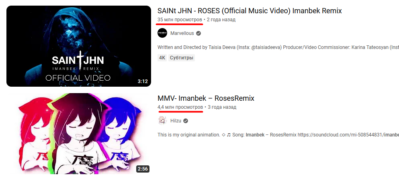Image resolution: width=399 pixels, height=179 pixels.
Task: Click the 4,4 млн просмотров view count
Action: coord(180,107)
